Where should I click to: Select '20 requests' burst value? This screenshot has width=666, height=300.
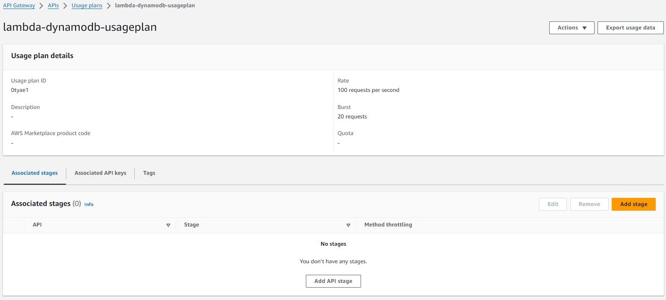coord(352,117)
